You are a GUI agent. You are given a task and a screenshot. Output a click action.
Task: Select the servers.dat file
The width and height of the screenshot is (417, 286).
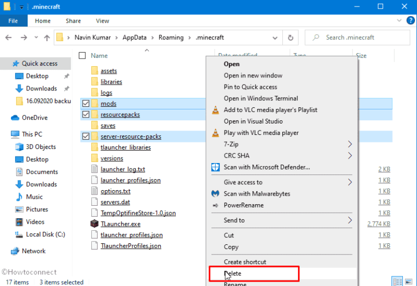pos(115,202)
